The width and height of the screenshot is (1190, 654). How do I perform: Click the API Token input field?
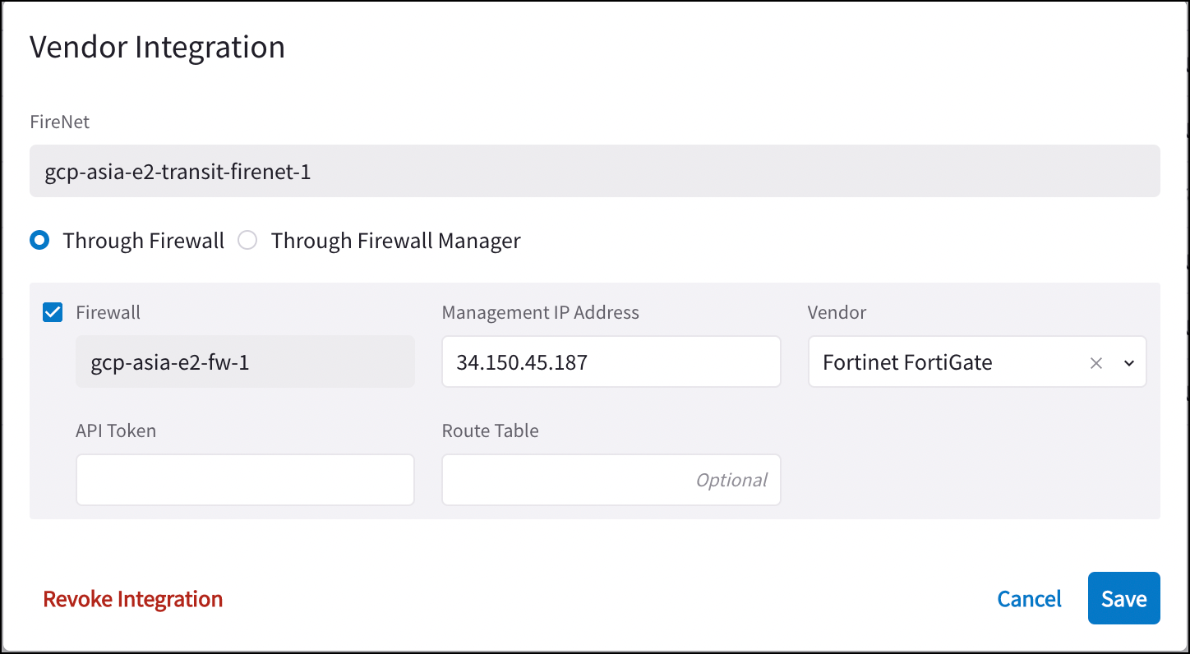coord(245,479)
